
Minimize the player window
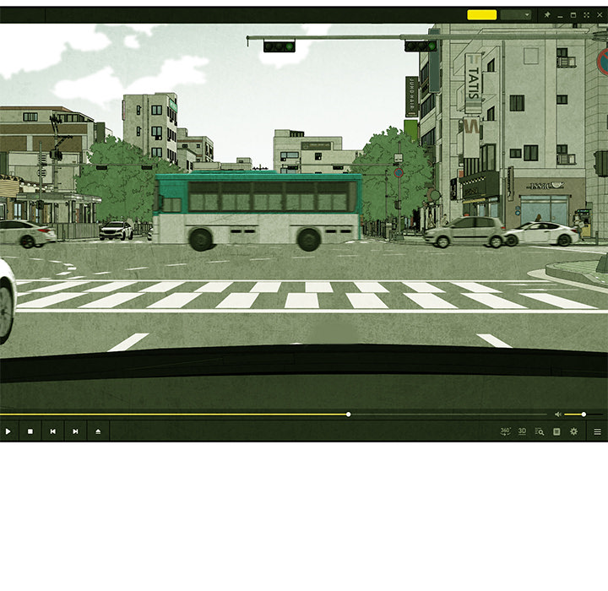click(x=560, y=15)
